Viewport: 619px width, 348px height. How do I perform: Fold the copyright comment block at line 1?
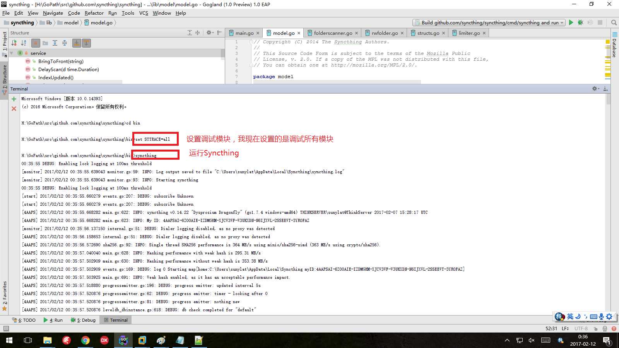coord(251,42)
